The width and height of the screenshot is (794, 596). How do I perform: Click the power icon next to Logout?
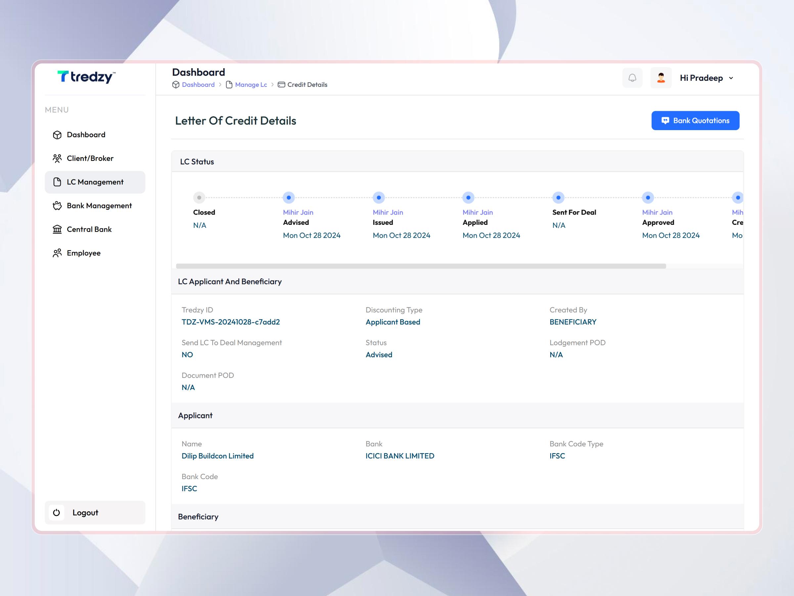tap(56, 513)
